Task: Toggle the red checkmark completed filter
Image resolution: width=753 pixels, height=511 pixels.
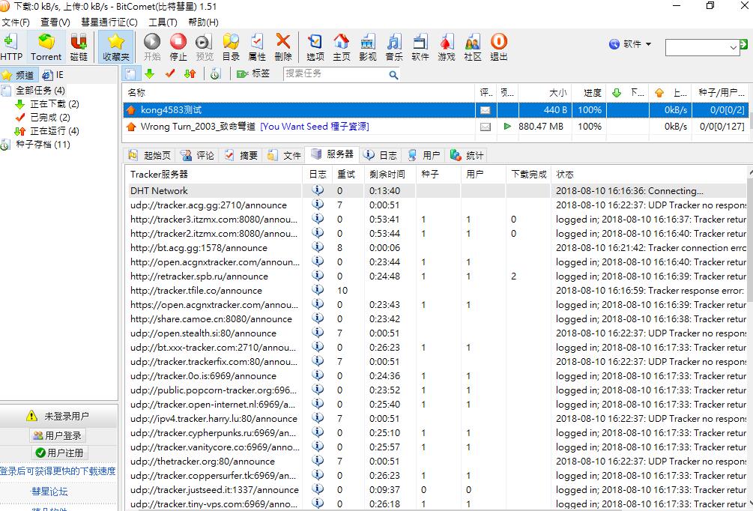Action: click(x=170, y=74)
